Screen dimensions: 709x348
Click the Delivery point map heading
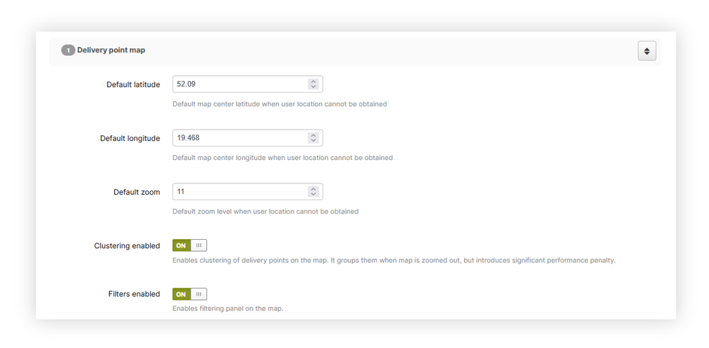click(x=111, y=50)
